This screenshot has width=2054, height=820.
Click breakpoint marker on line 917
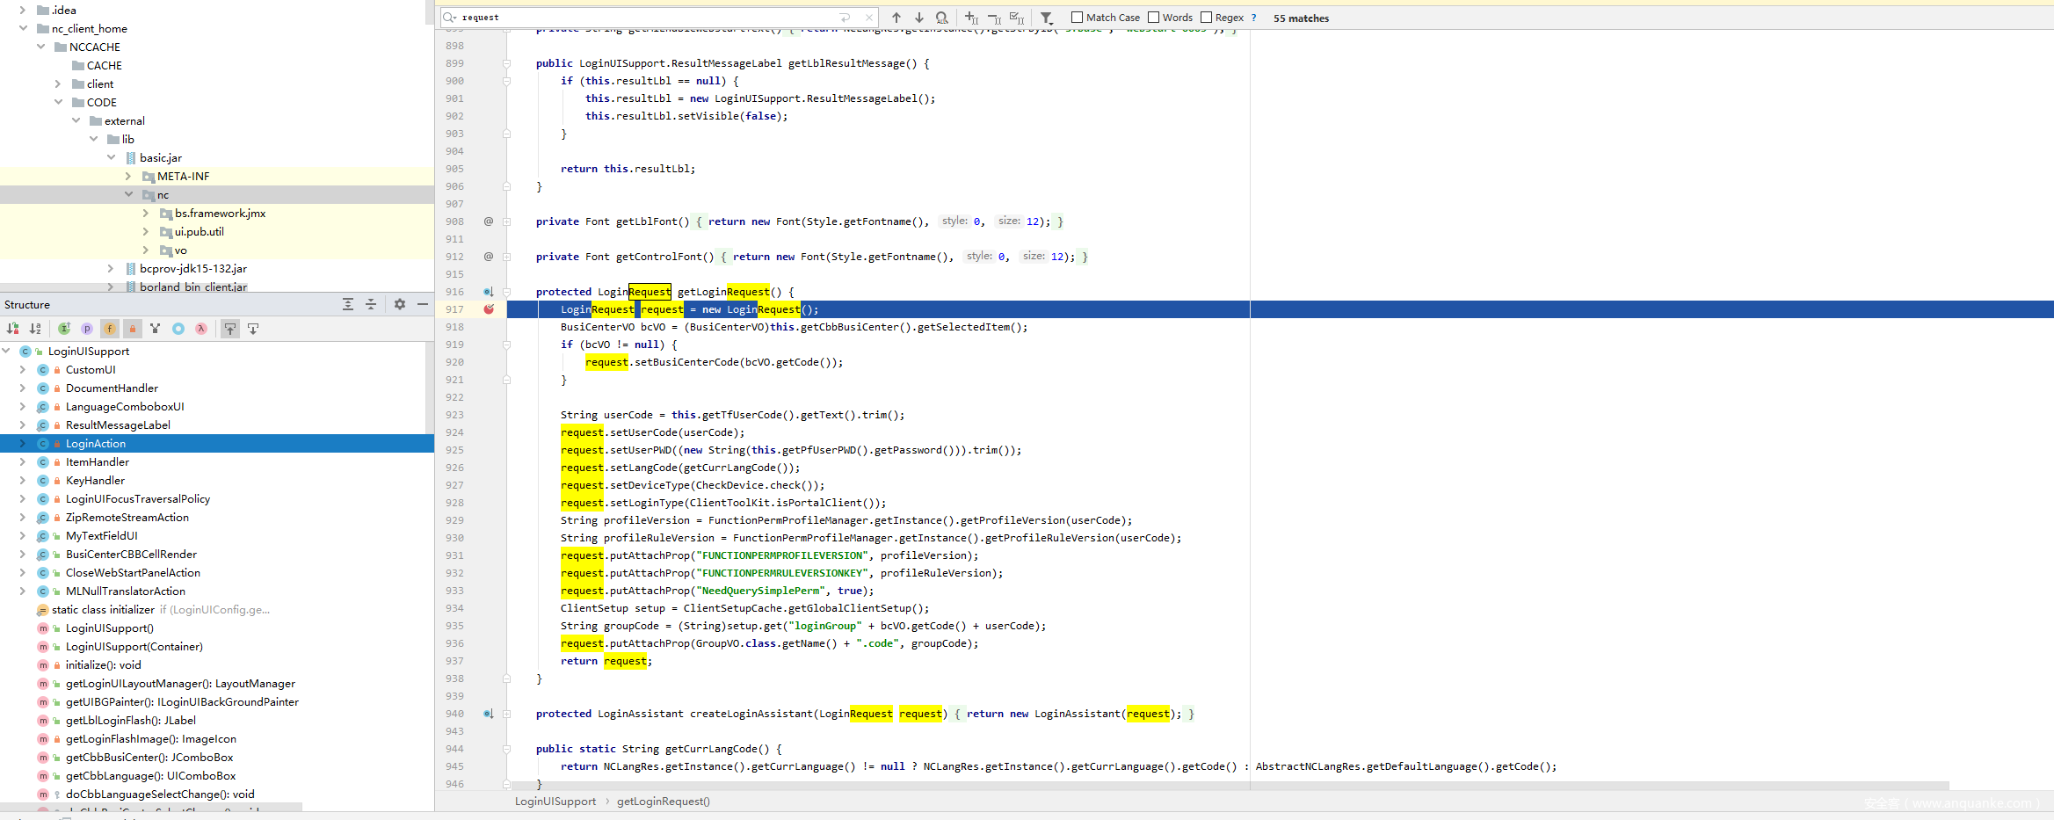(489, 309)
